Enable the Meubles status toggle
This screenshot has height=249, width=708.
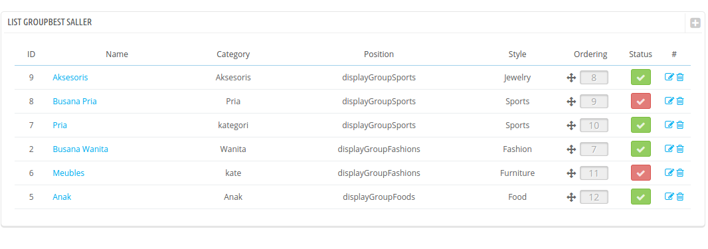tap(640, 173)
